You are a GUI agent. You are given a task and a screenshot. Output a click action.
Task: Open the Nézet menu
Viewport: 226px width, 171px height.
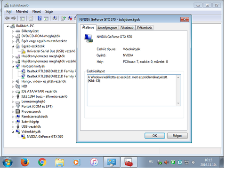(x=37, y=11)
